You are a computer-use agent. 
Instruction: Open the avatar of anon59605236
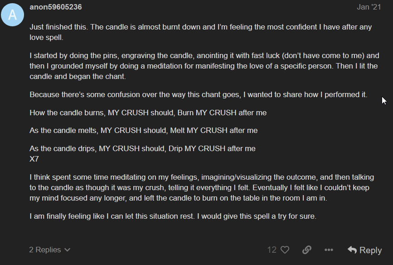(13, 15)
